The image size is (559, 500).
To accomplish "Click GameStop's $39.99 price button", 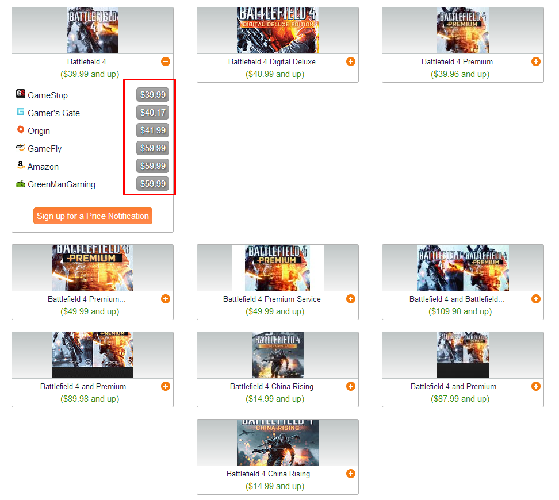I will coord(152,95).
